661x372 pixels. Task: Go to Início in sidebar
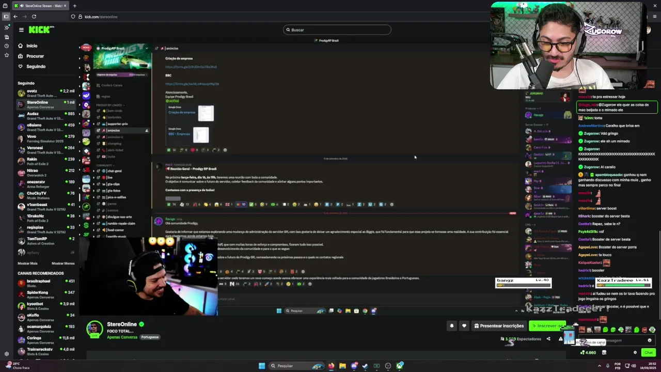[32, 46]
